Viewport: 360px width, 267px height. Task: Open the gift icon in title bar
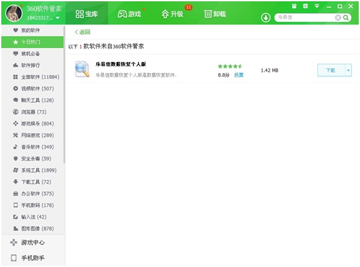[294, 6]
